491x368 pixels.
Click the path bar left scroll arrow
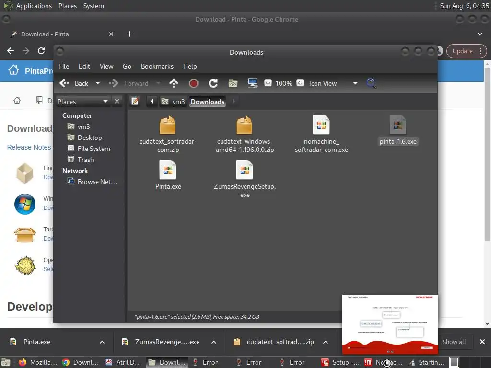pos(152,102)
